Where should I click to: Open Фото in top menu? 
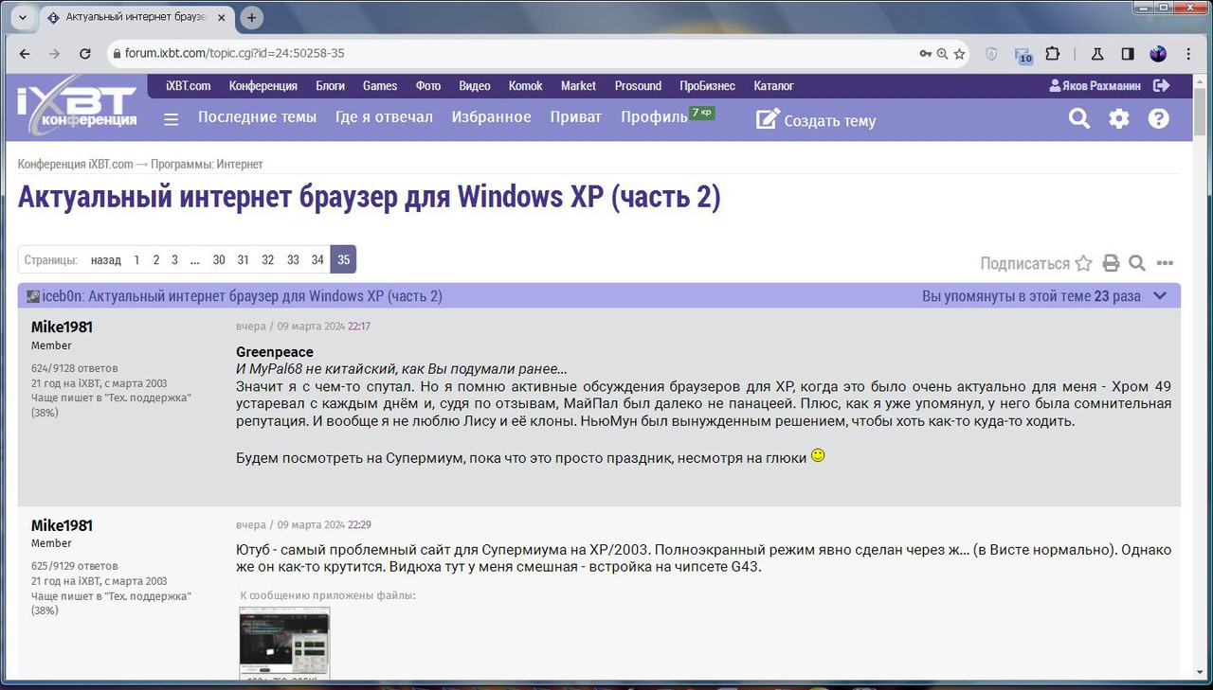coord(428,85)
